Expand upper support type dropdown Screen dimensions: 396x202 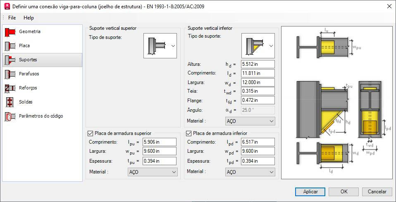[x=160, y=46]
